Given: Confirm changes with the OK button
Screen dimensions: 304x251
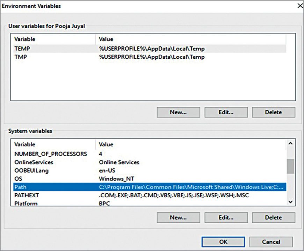Looking at the screenshot, I should (224, 242).
